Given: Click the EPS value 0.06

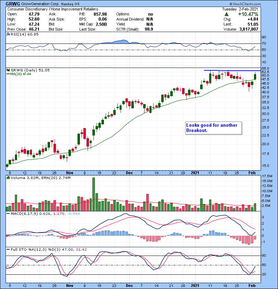Looking at the screenshot, I should [103, 19].
